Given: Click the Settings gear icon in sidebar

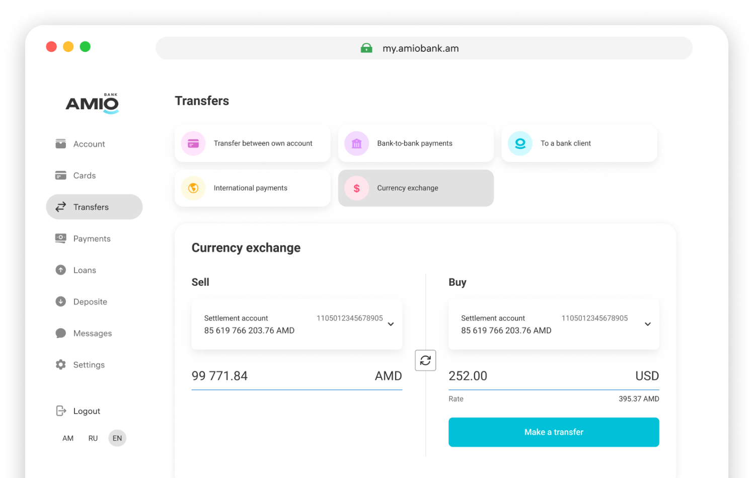Looking at the screenshot, I should [x=61, y=365].
